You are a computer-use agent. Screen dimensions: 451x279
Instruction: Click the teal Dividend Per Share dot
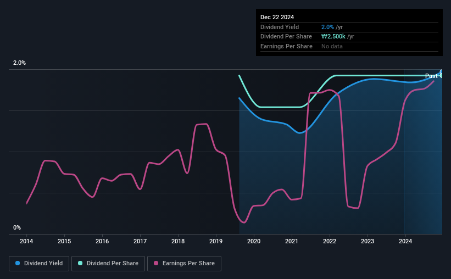(x=80, y=263)
